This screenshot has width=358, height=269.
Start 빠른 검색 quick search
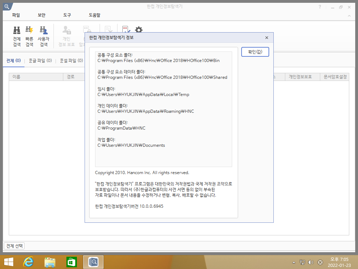29,36
